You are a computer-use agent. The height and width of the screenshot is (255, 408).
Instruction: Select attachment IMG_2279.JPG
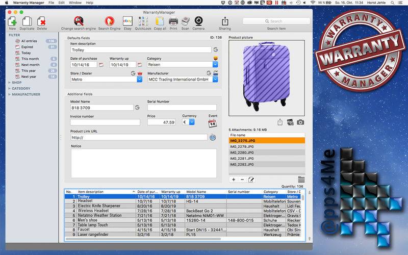[x=267, y=146]
